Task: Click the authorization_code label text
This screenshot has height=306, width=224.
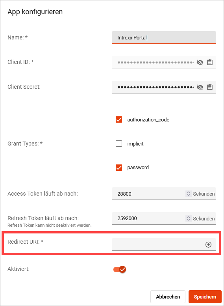Action: [148, 119]
